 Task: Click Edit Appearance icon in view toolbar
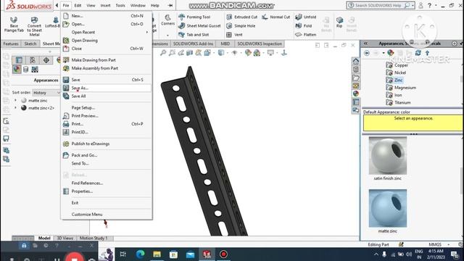[248, 53]
